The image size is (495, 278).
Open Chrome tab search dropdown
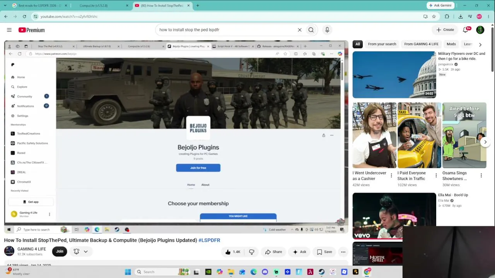tap(5, 5)
